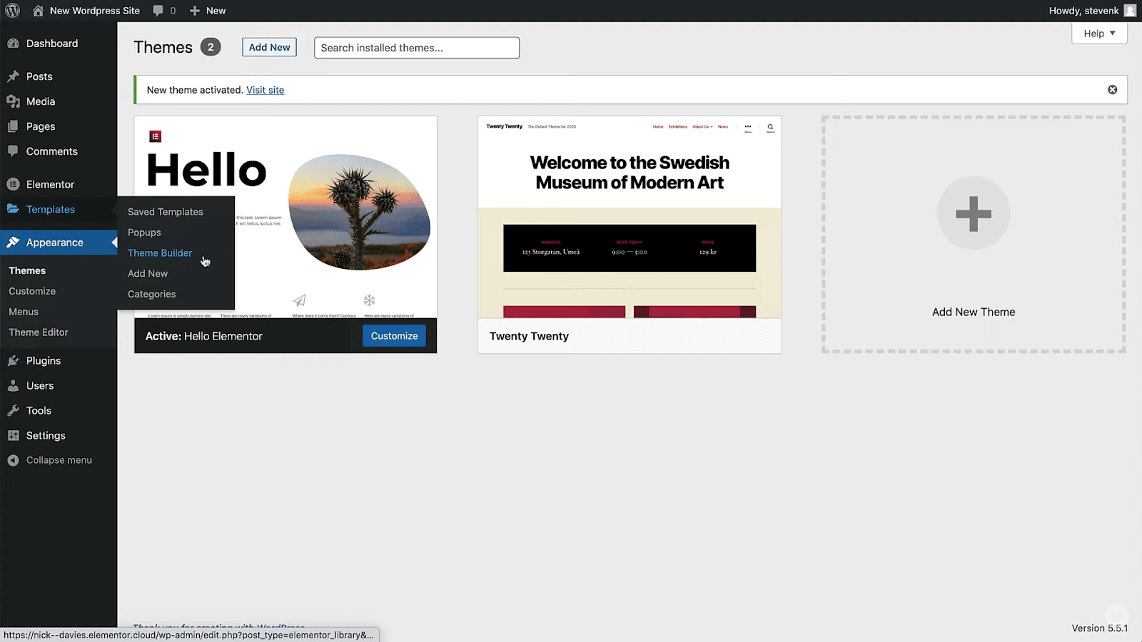Click the plus icon beside New

tap(195, 11)
